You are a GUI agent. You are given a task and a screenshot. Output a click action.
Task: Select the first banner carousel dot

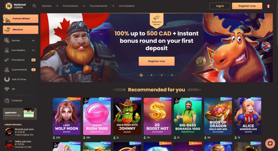[141, 75]
